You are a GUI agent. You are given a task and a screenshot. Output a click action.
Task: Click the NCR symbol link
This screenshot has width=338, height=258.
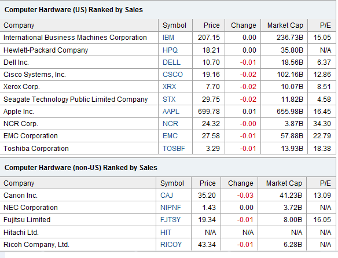tap(170, 124)
